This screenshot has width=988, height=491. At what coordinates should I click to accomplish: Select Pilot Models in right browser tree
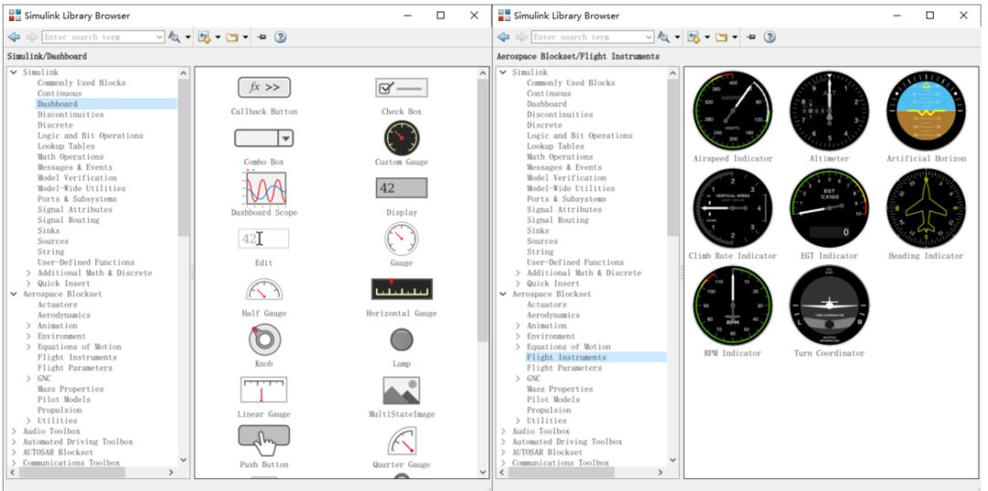tap(553, 400)
